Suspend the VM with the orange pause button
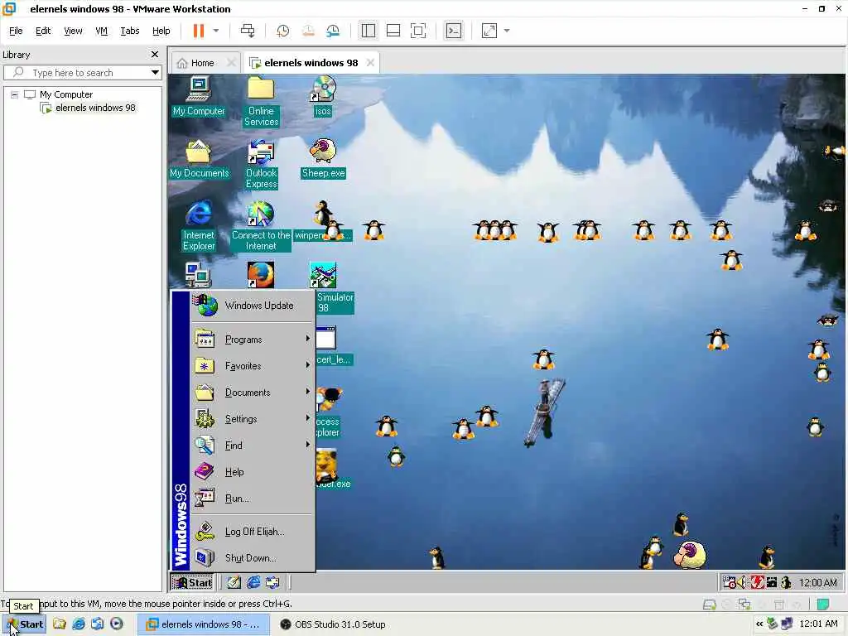848x636 pixels. 199,31
